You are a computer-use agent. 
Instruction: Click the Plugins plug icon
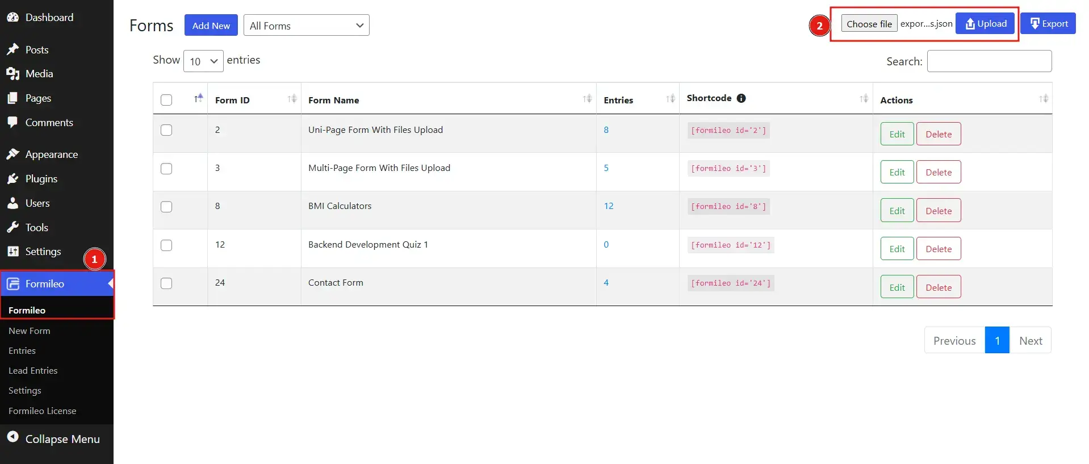click(x=12, y=179)
